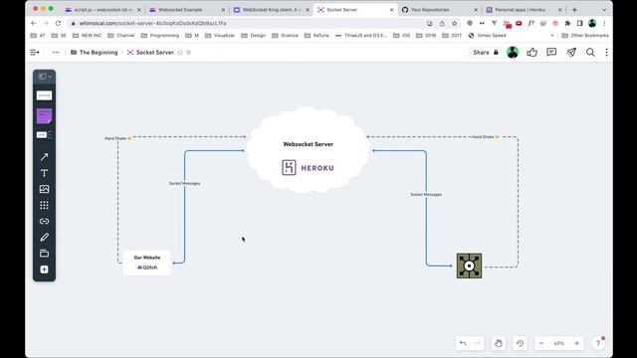This screenshot has height=358, width=637.
Task: Open the Chrome three-dot menu
Action: tap(604, 24)
